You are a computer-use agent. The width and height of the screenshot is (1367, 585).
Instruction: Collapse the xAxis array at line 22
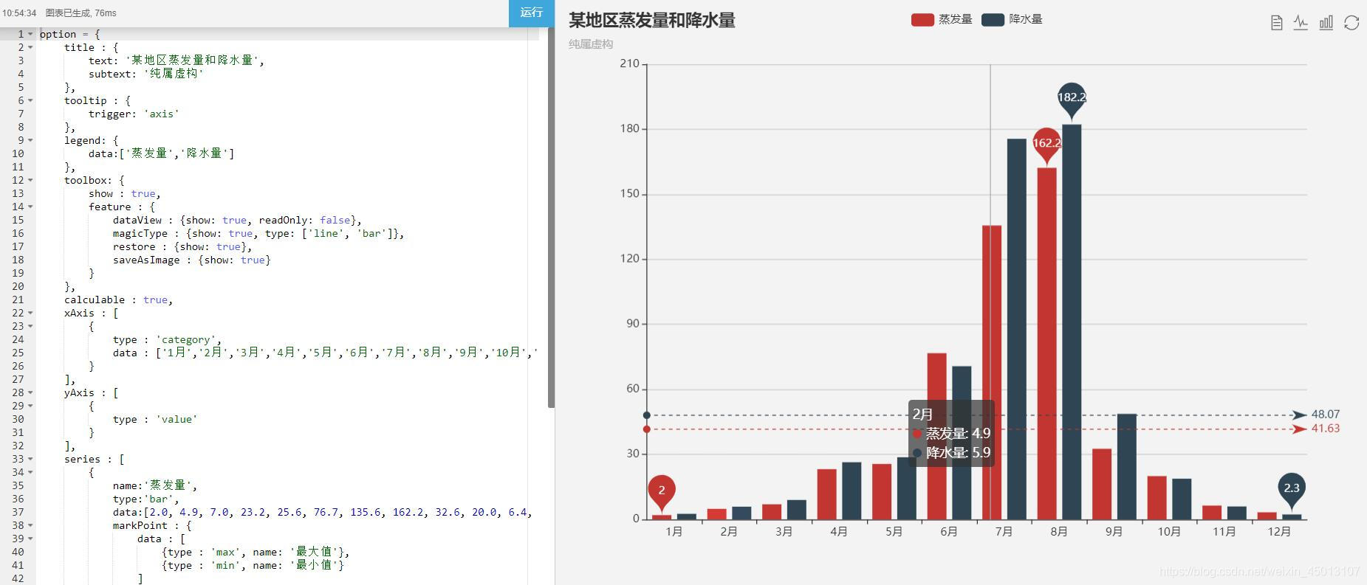click(30, 313)
